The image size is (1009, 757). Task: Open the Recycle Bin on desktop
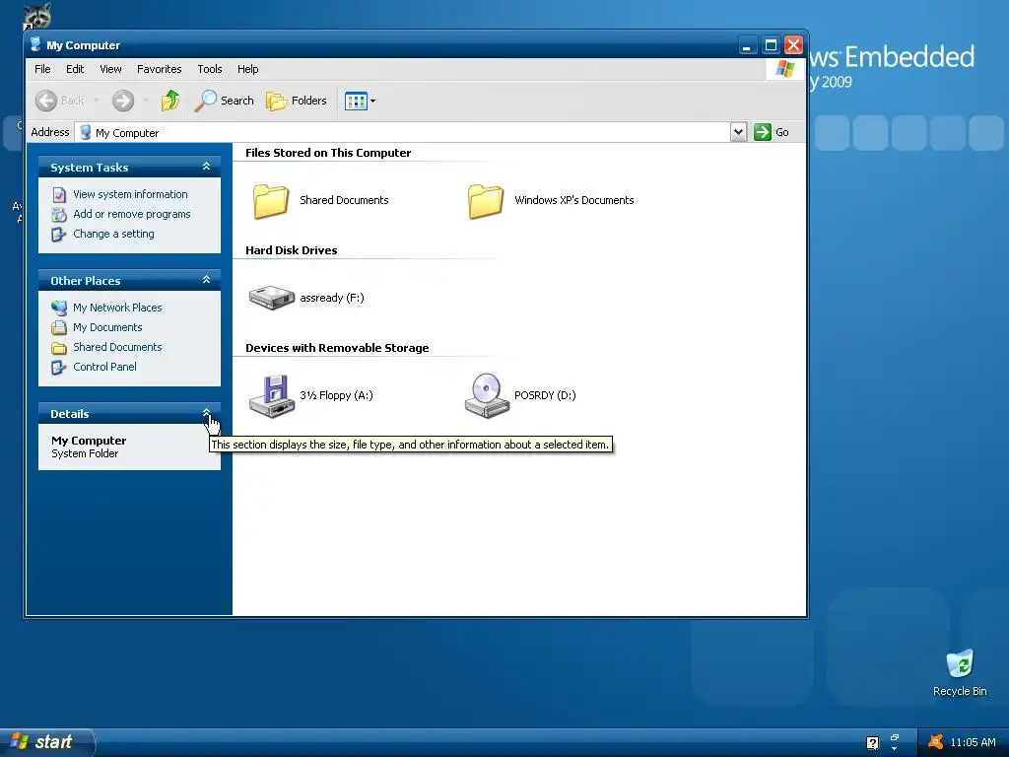[960, 672]
